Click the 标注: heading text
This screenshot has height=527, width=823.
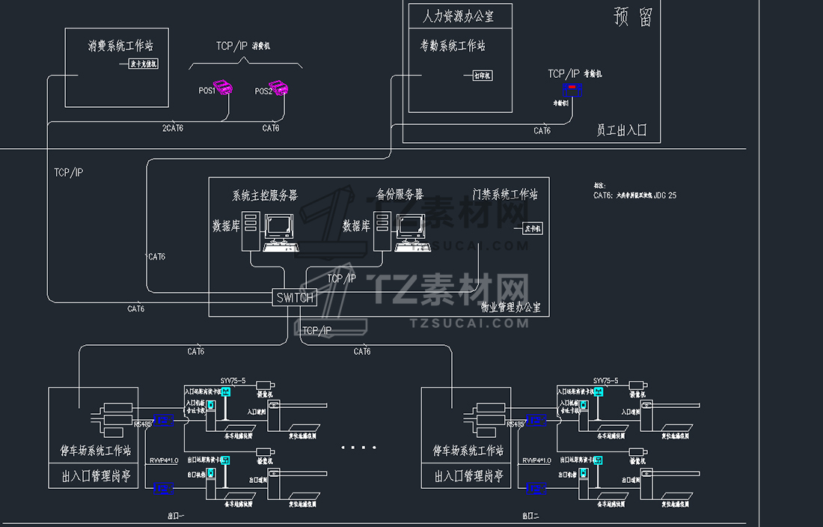[x=600, y=186]
